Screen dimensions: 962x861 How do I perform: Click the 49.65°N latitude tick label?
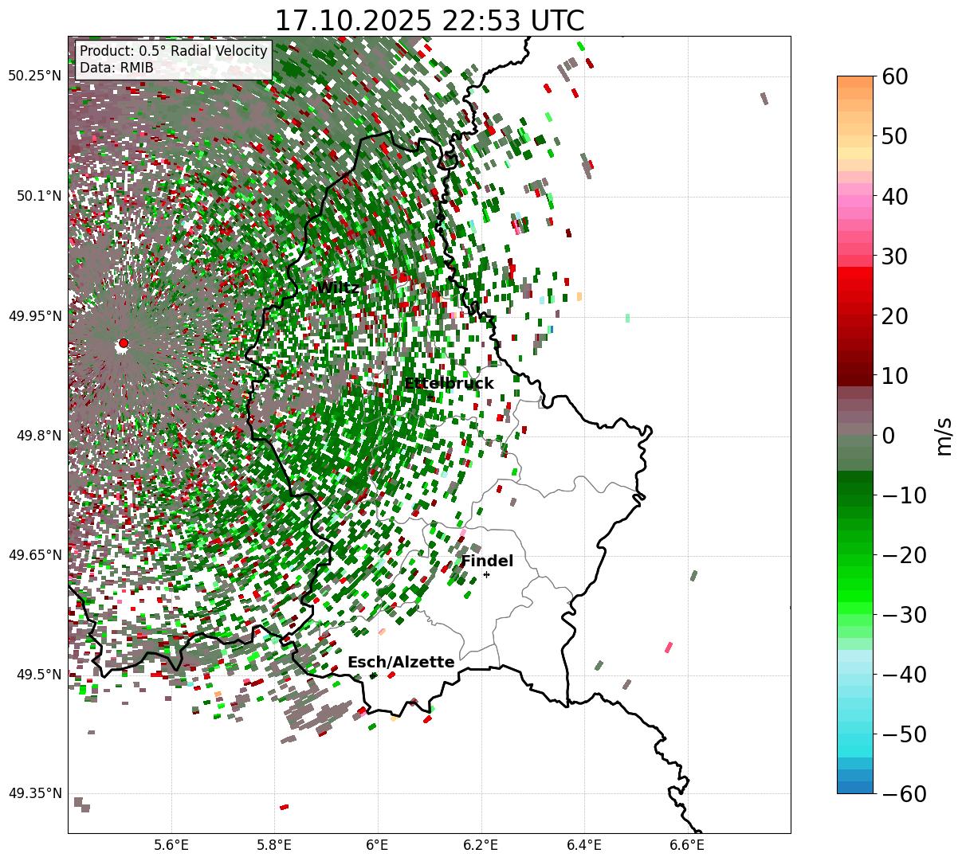point(34,555)
